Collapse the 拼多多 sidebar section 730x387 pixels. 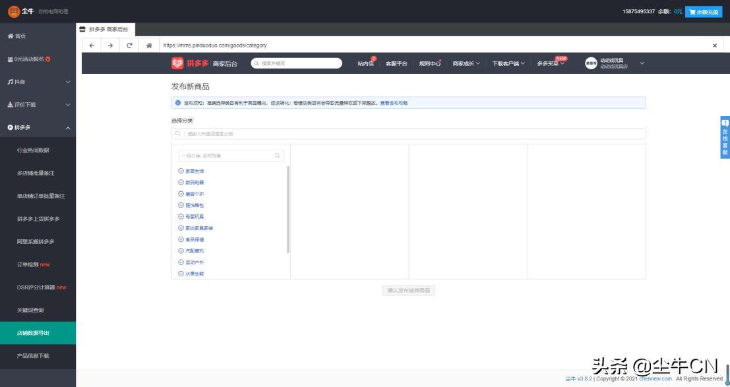pyautogui.click(x=38, y=127)
